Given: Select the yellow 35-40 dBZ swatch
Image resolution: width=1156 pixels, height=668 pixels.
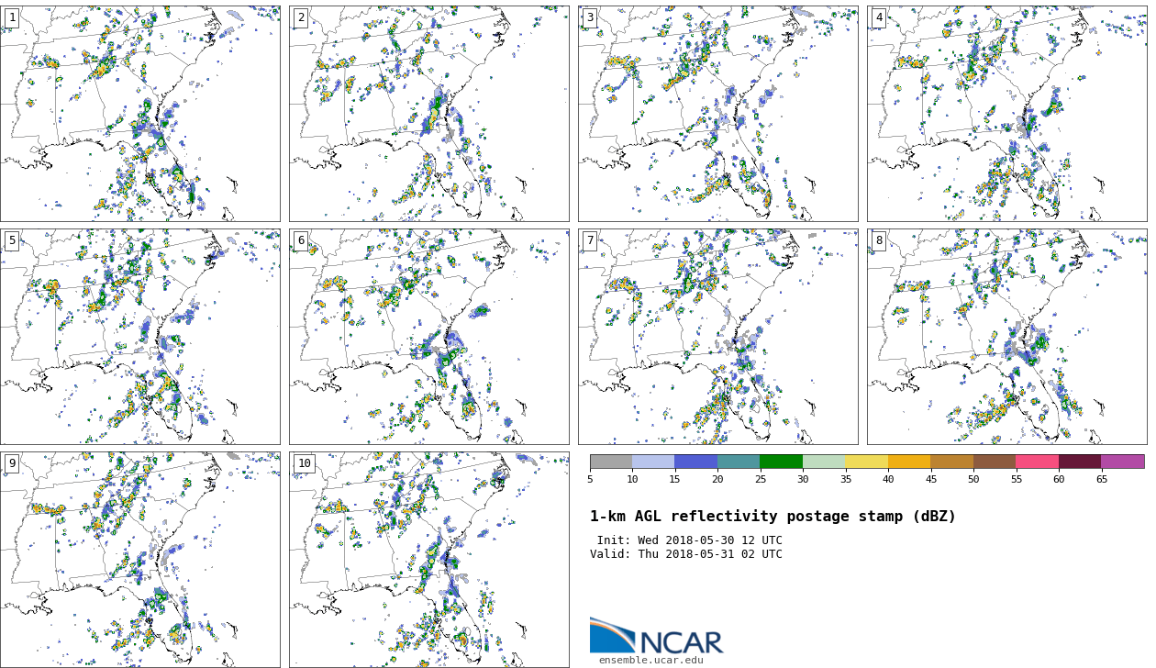Looking at the screenshot, I should tap(867, 462).
